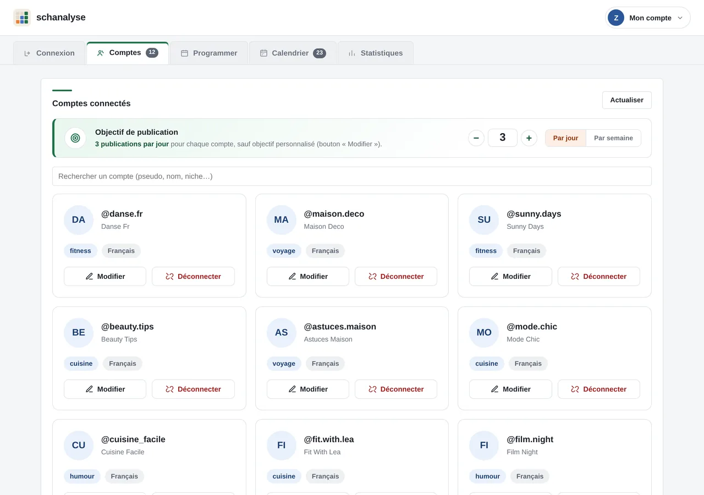The width and height of the screenshot is (704, 495).
Task: Click the cuisine tag on @beauty.tips
Action: (x=81, y=364)
